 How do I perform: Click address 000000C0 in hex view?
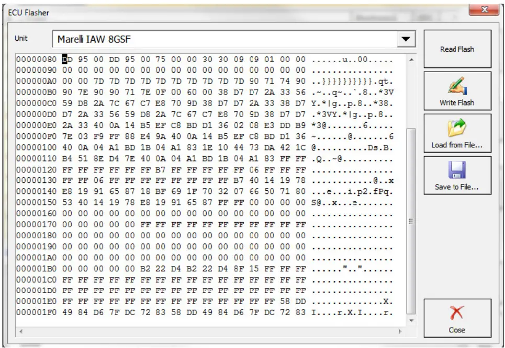pos(37,103)
